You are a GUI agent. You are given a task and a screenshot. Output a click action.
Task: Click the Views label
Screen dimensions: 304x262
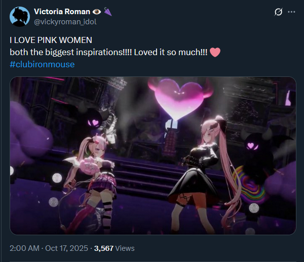[x=125, y=248]
